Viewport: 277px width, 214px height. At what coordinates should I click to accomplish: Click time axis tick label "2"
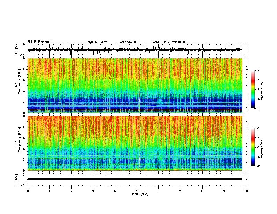71,191
